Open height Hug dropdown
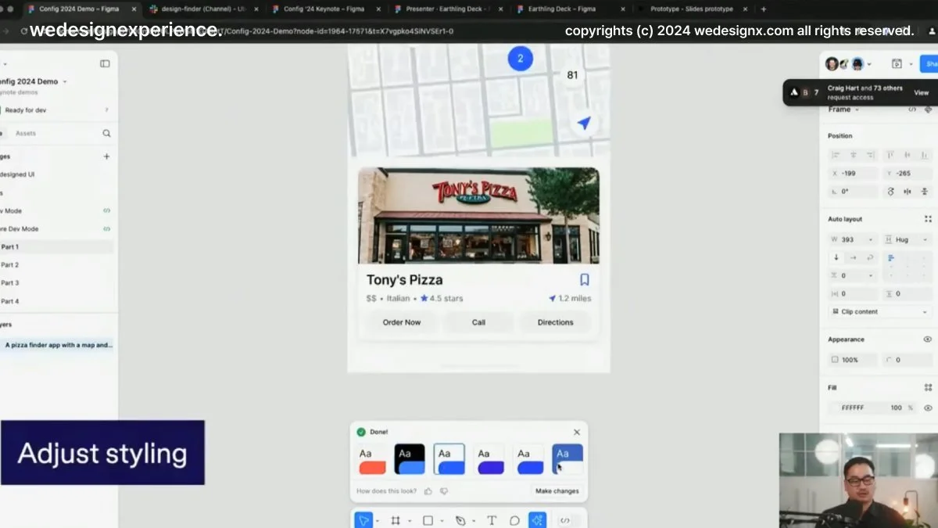The width and height of the screenshot is (938, 528). (x=923, y=239)
